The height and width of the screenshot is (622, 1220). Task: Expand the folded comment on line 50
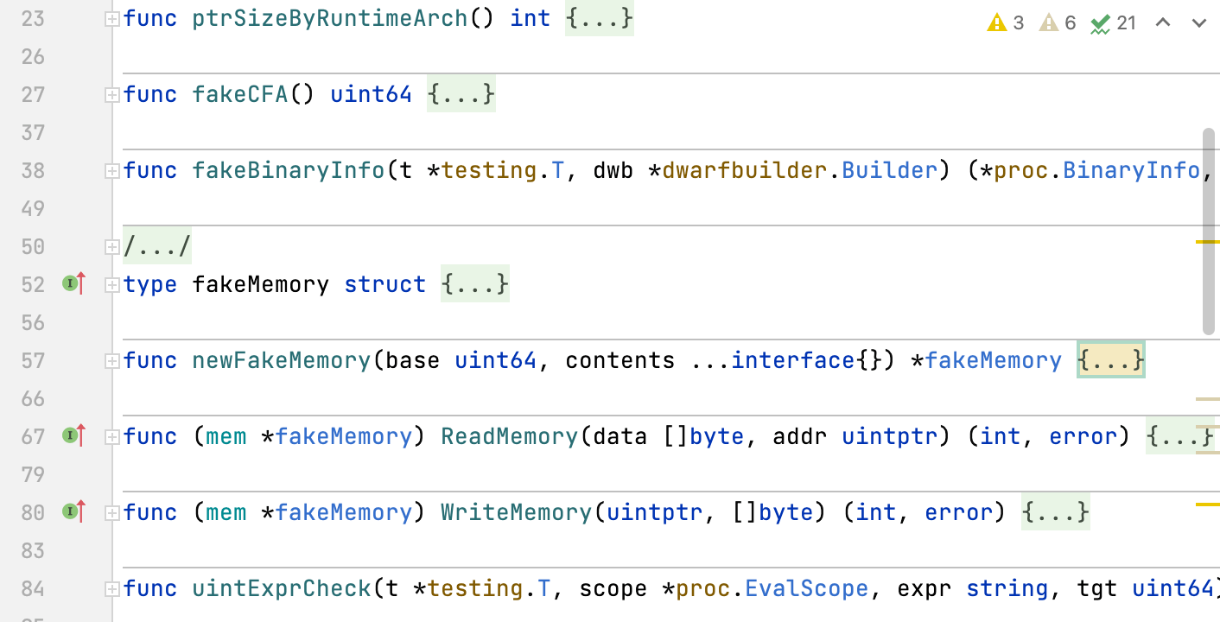click(x=111, y=245)
